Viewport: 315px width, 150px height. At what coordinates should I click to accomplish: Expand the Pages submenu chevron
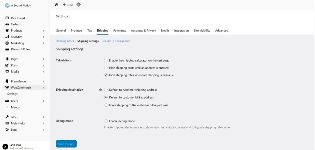click(x=44, y=59)
